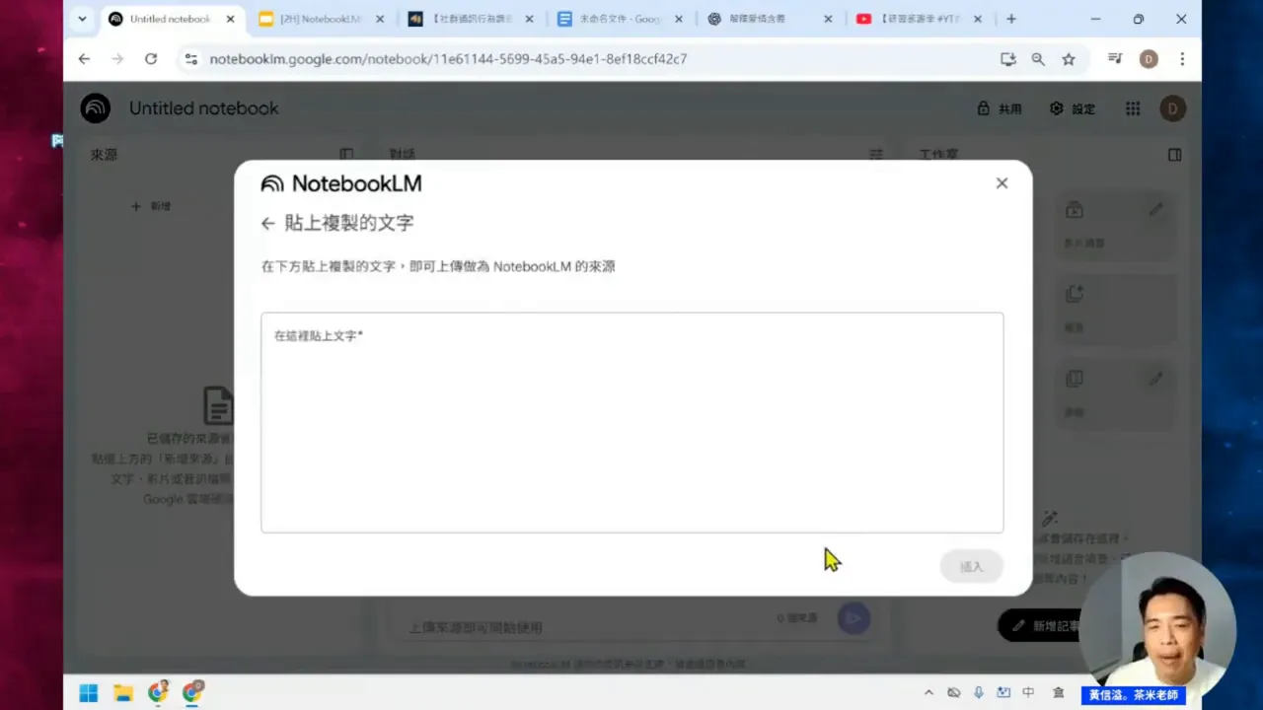
Task: Go back in the browser
Action: tap(84, 59)
